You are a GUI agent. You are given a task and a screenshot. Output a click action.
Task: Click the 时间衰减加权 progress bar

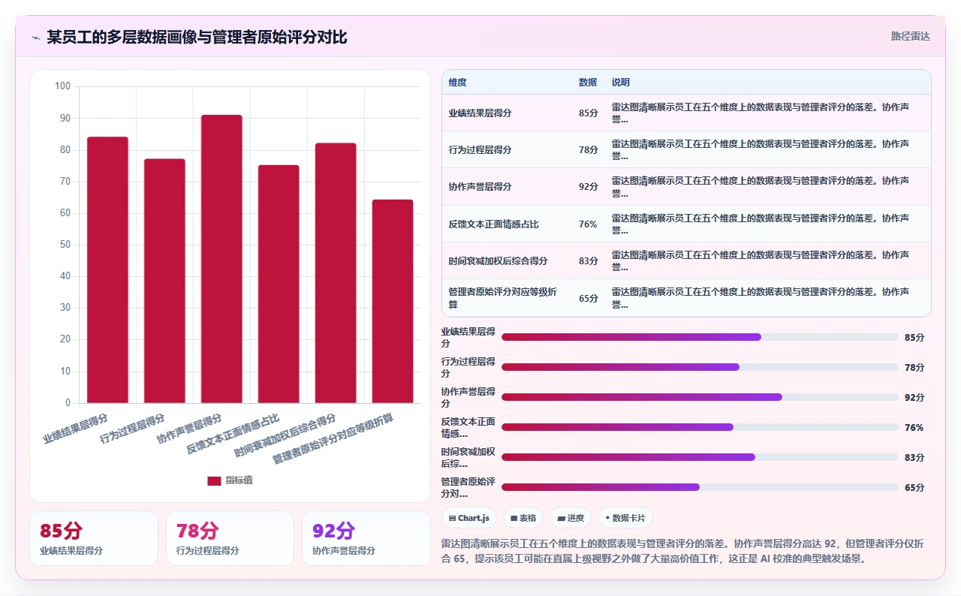[700, 457]
